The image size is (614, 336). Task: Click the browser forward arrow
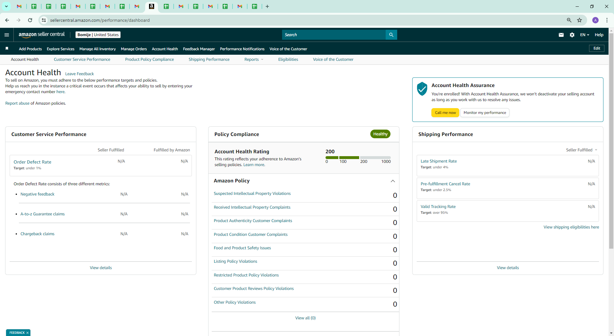19,20
